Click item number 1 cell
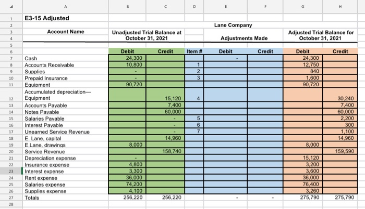Viewport: 365px width, 209px height. coord(194,65)
